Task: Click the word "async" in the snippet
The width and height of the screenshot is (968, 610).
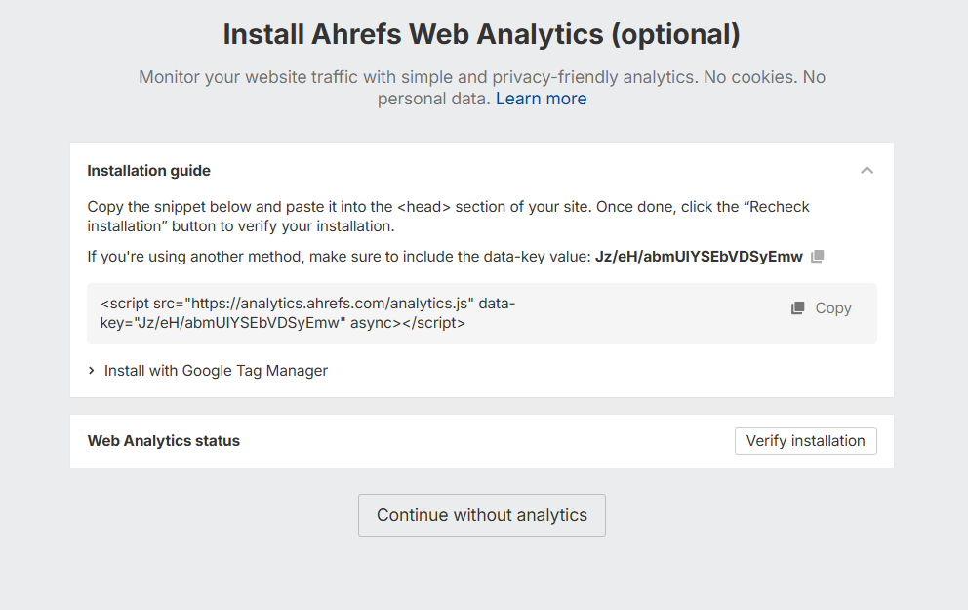Action: pos(373,322)
